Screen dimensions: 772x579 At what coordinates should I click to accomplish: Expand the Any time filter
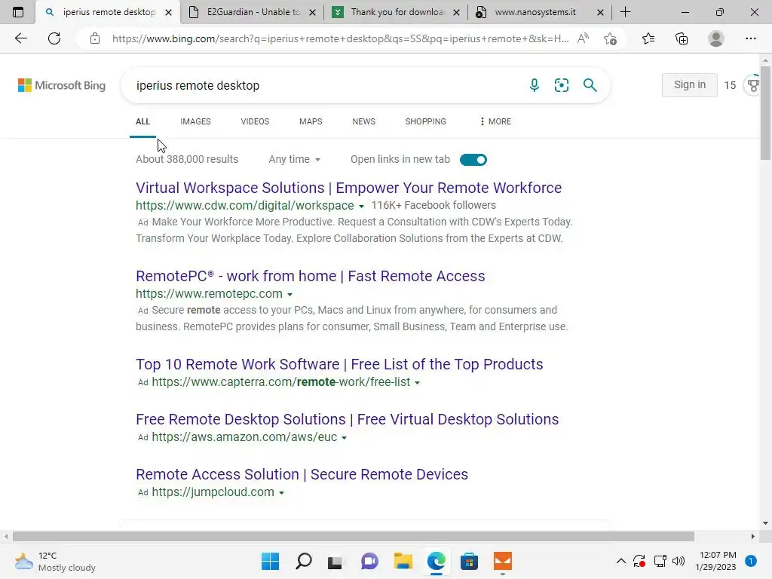[x=295, y=160]
